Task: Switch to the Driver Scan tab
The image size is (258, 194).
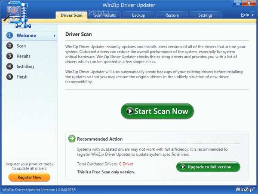Action: pyautogui.click(x=71, y=15)
